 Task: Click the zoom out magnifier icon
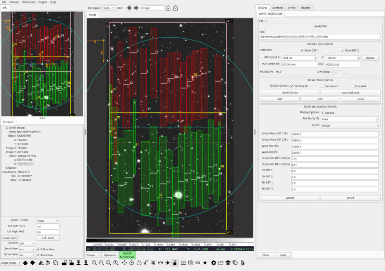pyautogui.click(x=102, y=263)
